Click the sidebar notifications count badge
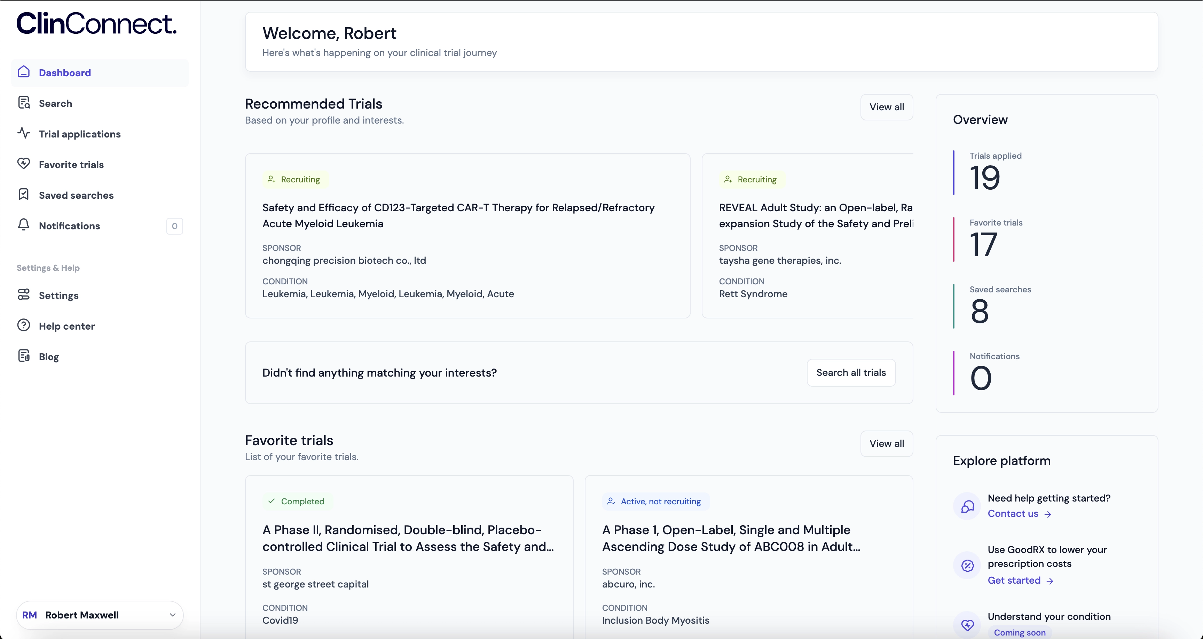 point(175,226)
